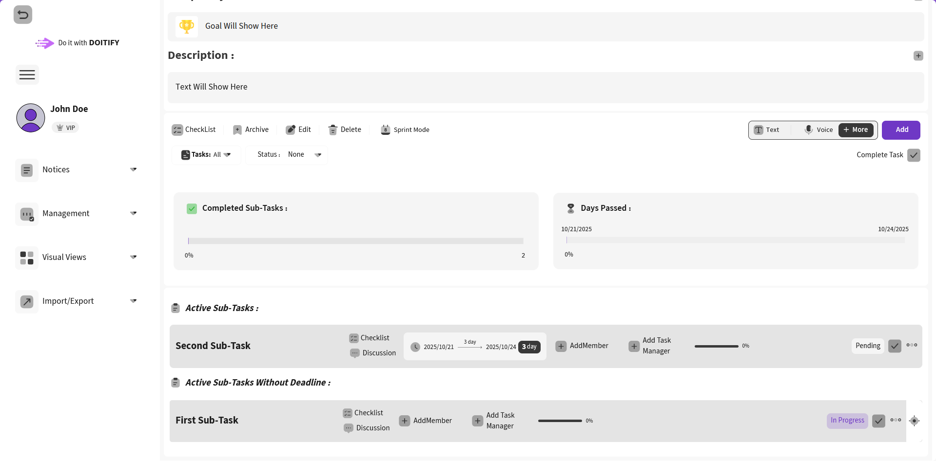Screen dimensions: 936x461
Task: Open the hamburger menu icon
Action: click(27, 75)
